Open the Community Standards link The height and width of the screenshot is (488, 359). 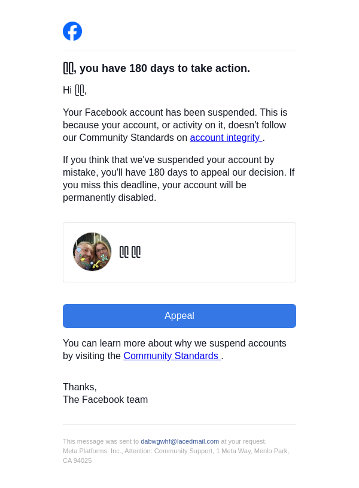coord(171,356)
